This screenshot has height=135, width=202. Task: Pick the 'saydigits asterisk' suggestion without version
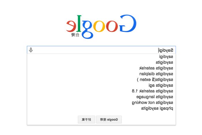click(x=156, y=68)
